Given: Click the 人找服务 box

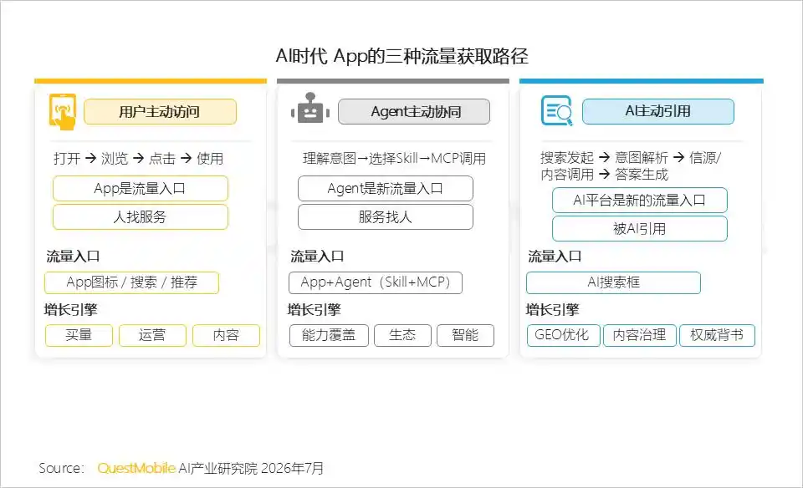Looking at the screenshot, I should (141, 217).
